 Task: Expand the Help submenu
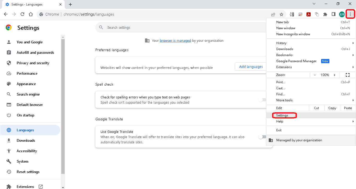(x=311, y=121)
